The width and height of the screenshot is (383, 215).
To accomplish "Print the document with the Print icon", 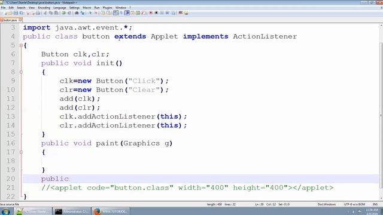I will pos(38,13).
